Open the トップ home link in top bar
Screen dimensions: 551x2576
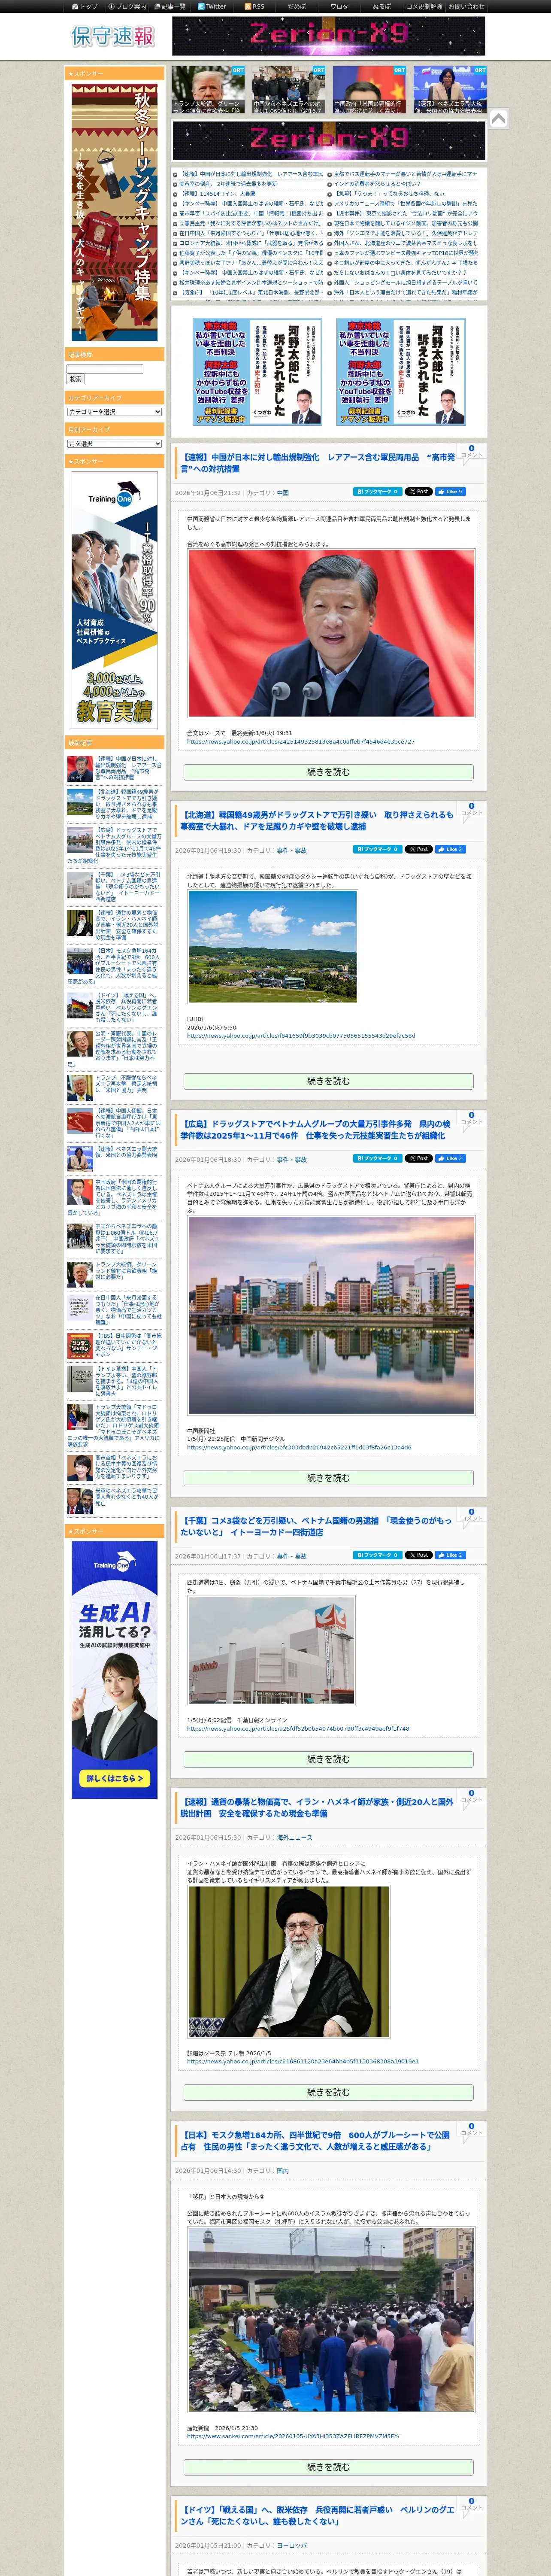[x=86, y=6]
